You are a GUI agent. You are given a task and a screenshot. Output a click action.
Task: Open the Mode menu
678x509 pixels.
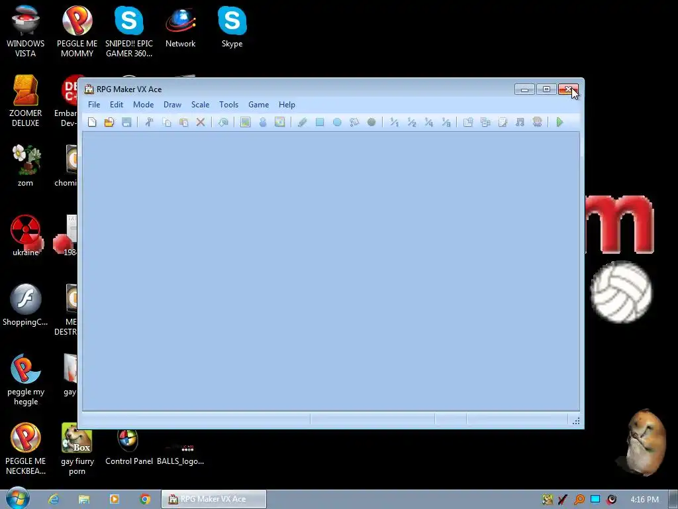tap(143, 104)
